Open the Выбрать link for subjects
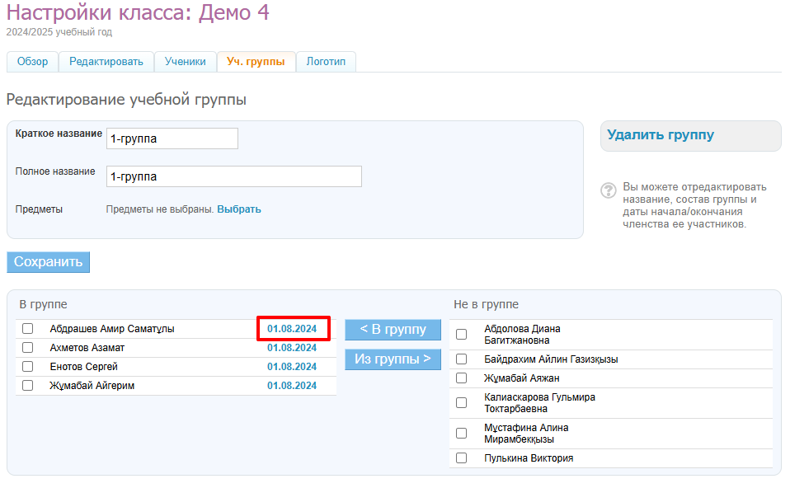This screenshot has height=488, width=790. (239, 209)
